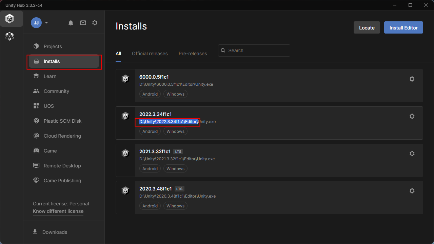
Task: Open Remote Desktop in sidebar
Action: pyautogui.click(x=64, y=166)
